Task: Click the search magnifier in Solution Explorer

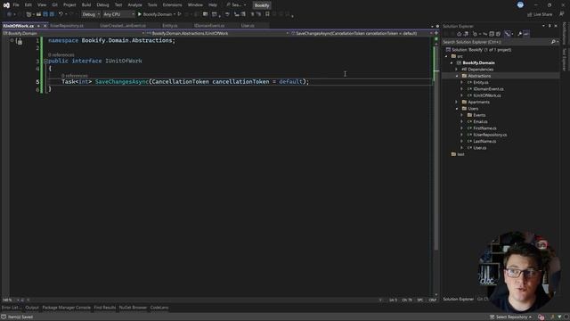Action: point(553,42)
